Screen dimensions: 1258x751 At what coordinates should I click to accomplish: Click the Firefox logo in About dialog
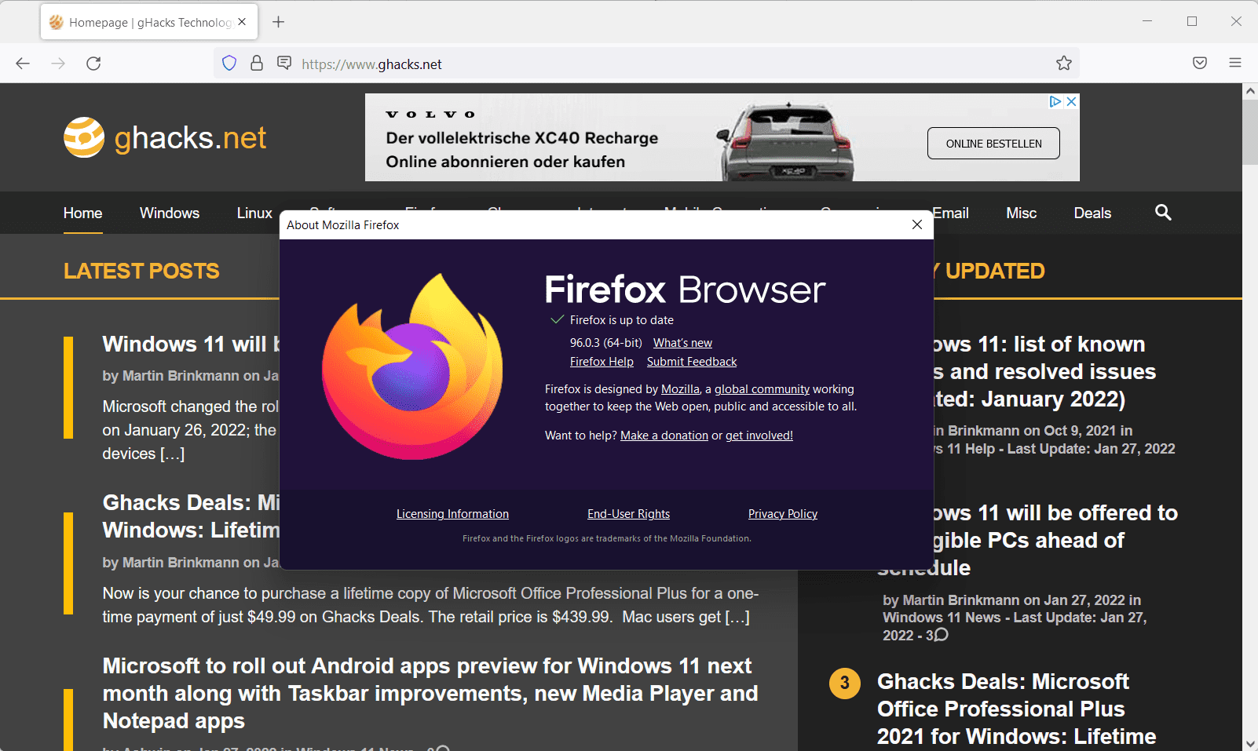pos(411,367)
